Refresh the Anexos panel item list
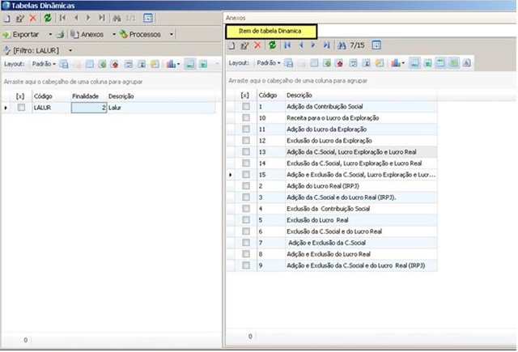The image size is (518, 352). 272,45
